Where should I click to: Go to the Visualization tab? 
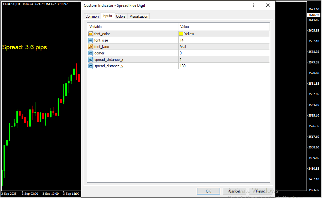(x=139, y=16)
